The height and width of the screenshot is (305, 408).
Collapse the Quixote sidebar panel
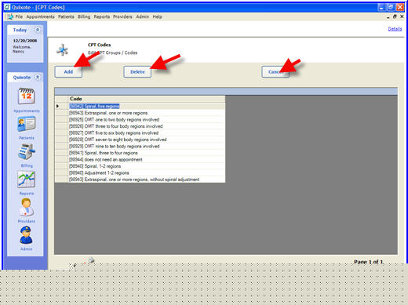point(38,78)
